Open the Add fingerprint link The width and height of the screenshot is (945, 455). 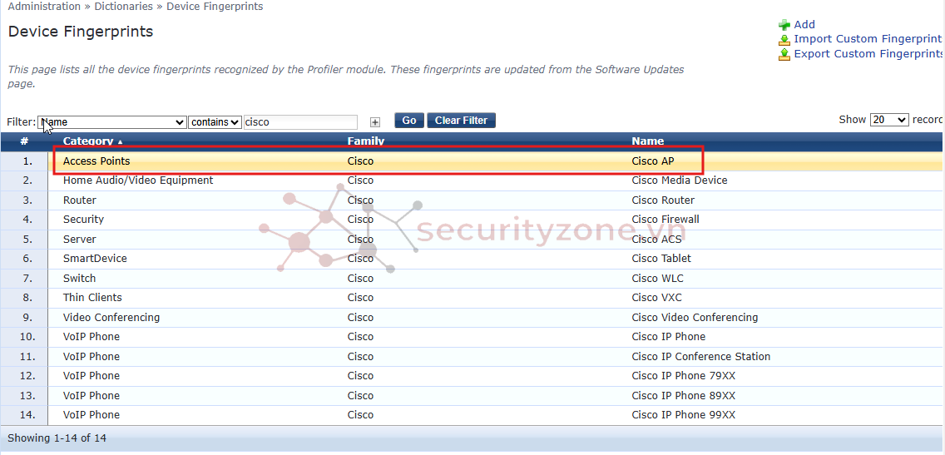click(804, 25)
